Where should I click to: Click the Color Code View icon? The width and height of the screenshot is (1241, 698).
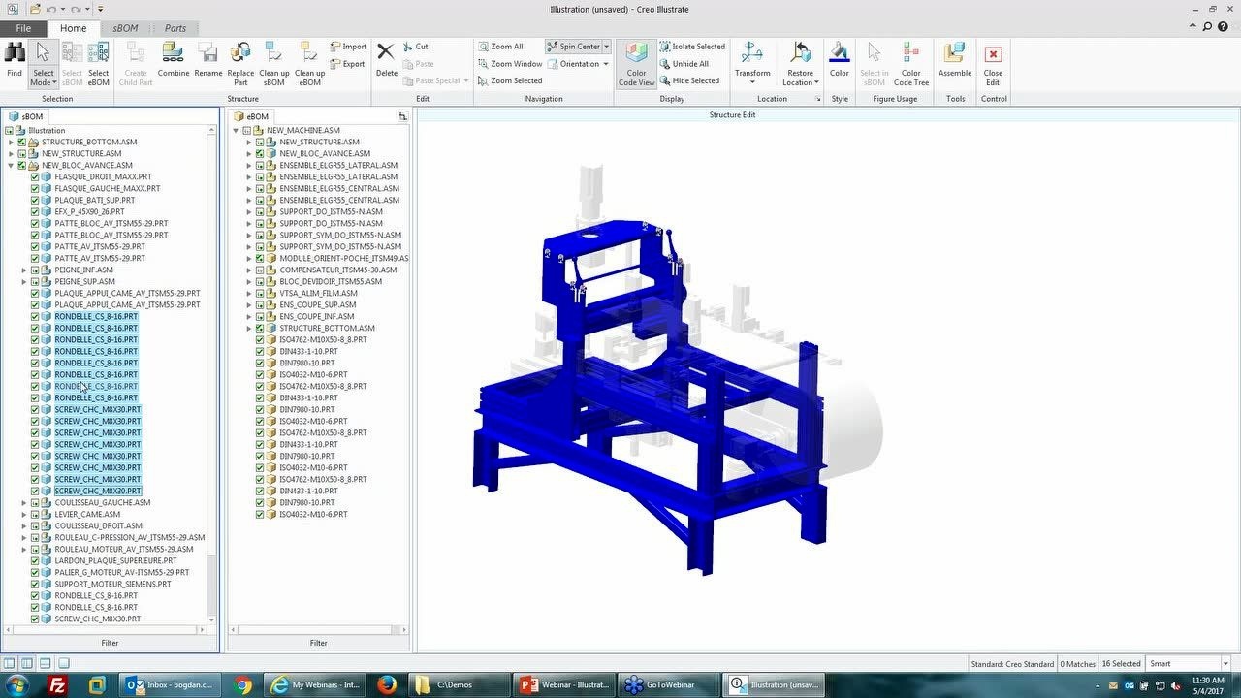636,56
